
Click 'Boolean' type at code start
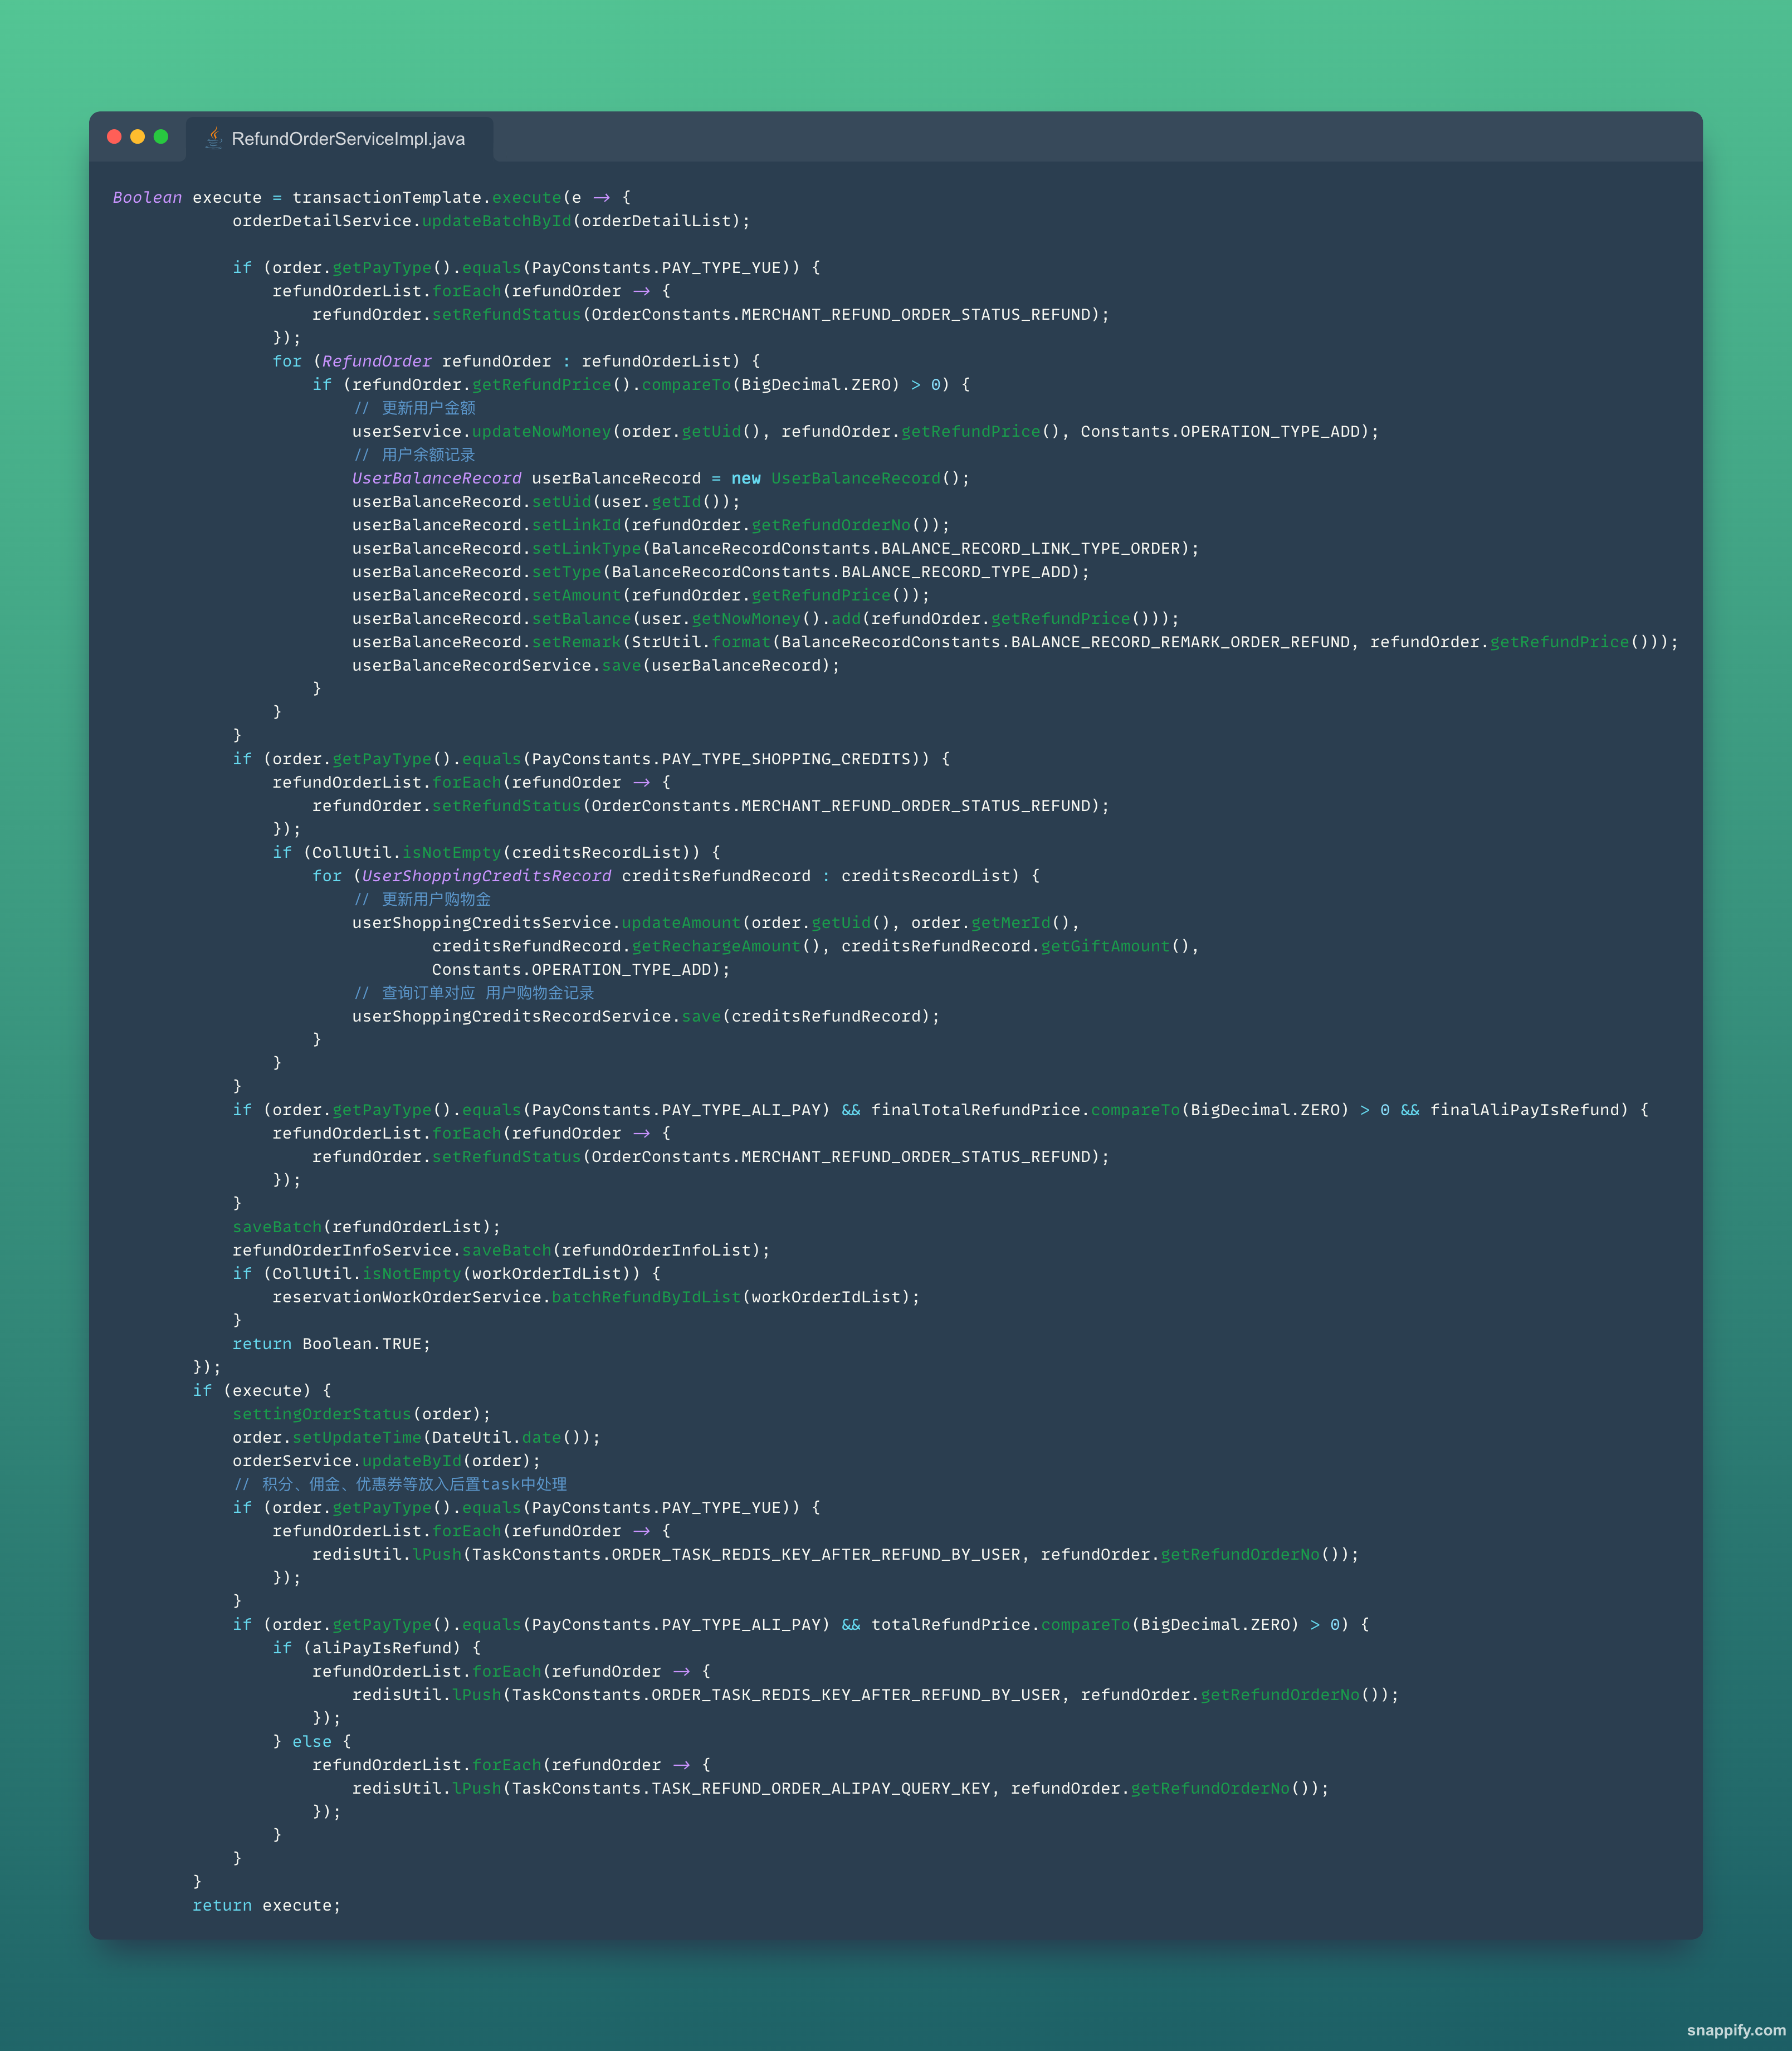click(x=147, y=197)
